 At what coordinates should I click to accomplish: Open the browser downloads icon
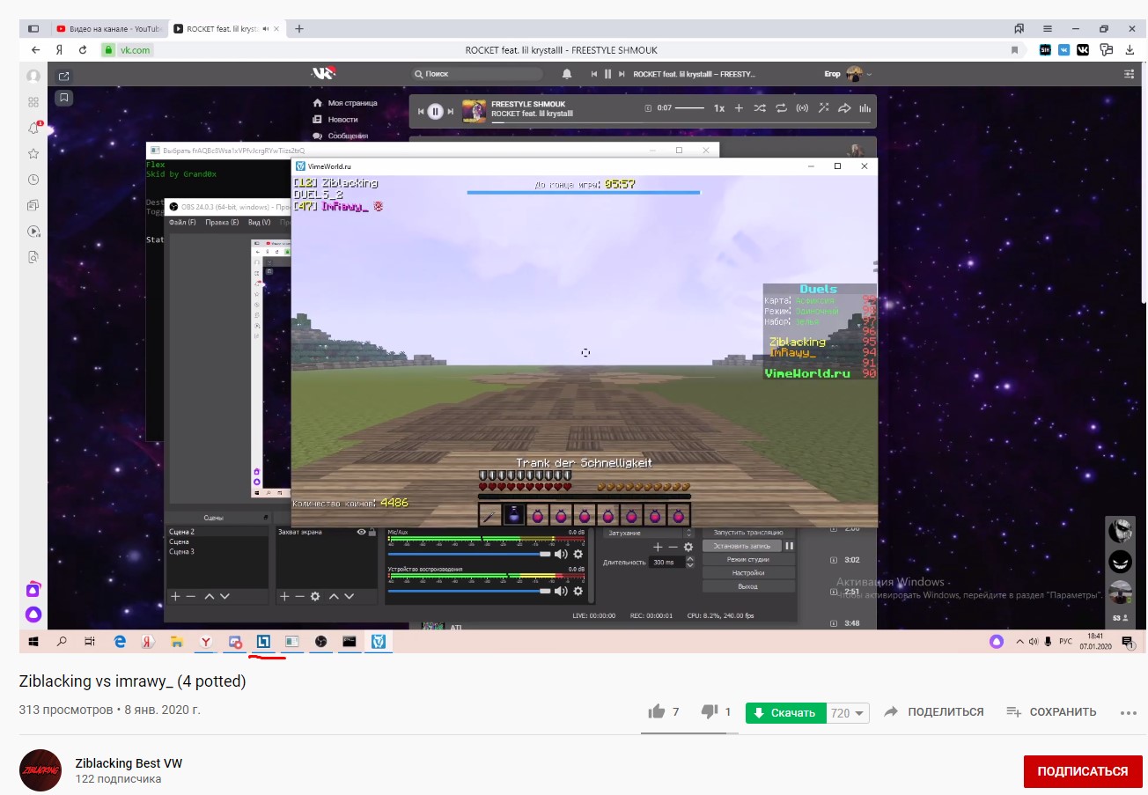(1130, 50)
